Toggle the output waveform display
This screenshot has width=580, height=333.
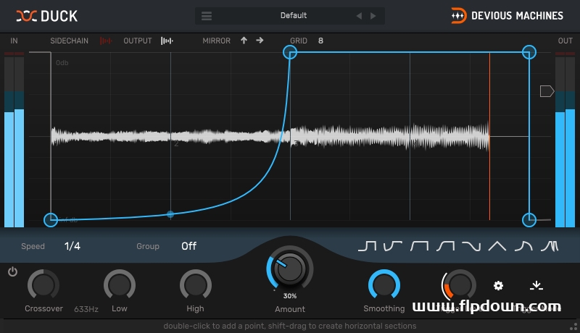coord(167,41)
